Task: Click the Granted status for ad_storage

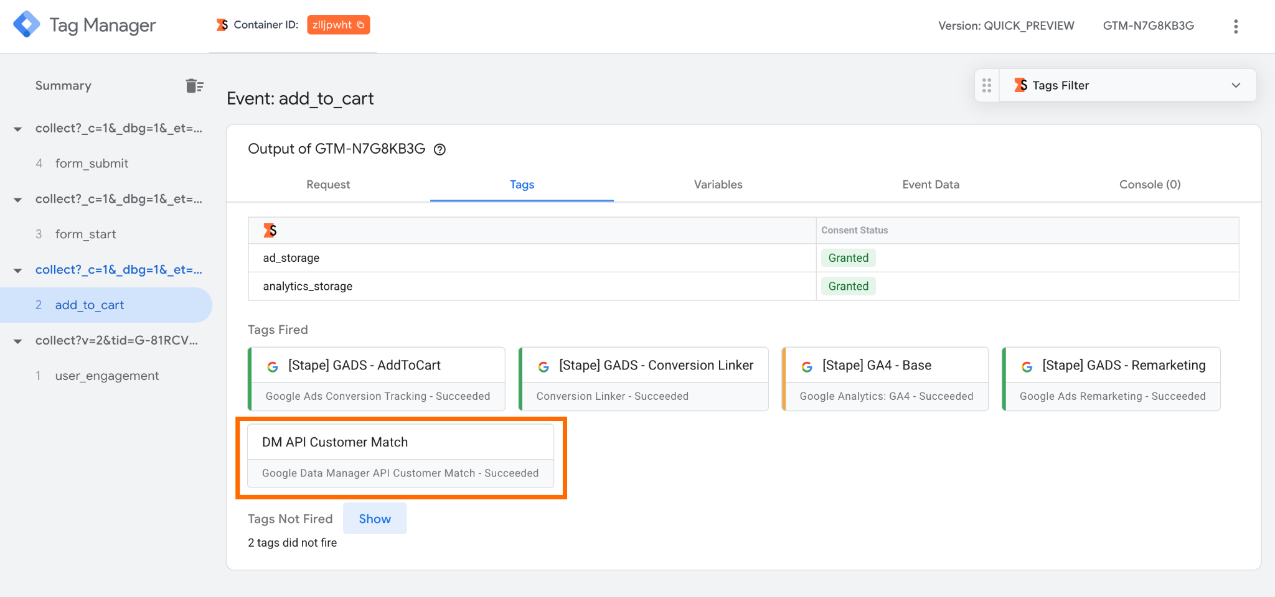Action: coord(848,258)
